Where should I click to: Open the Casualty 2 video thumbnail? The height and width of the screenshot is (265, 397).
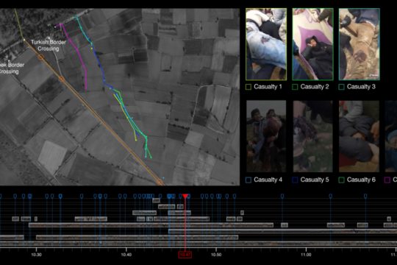pos(312,44)
